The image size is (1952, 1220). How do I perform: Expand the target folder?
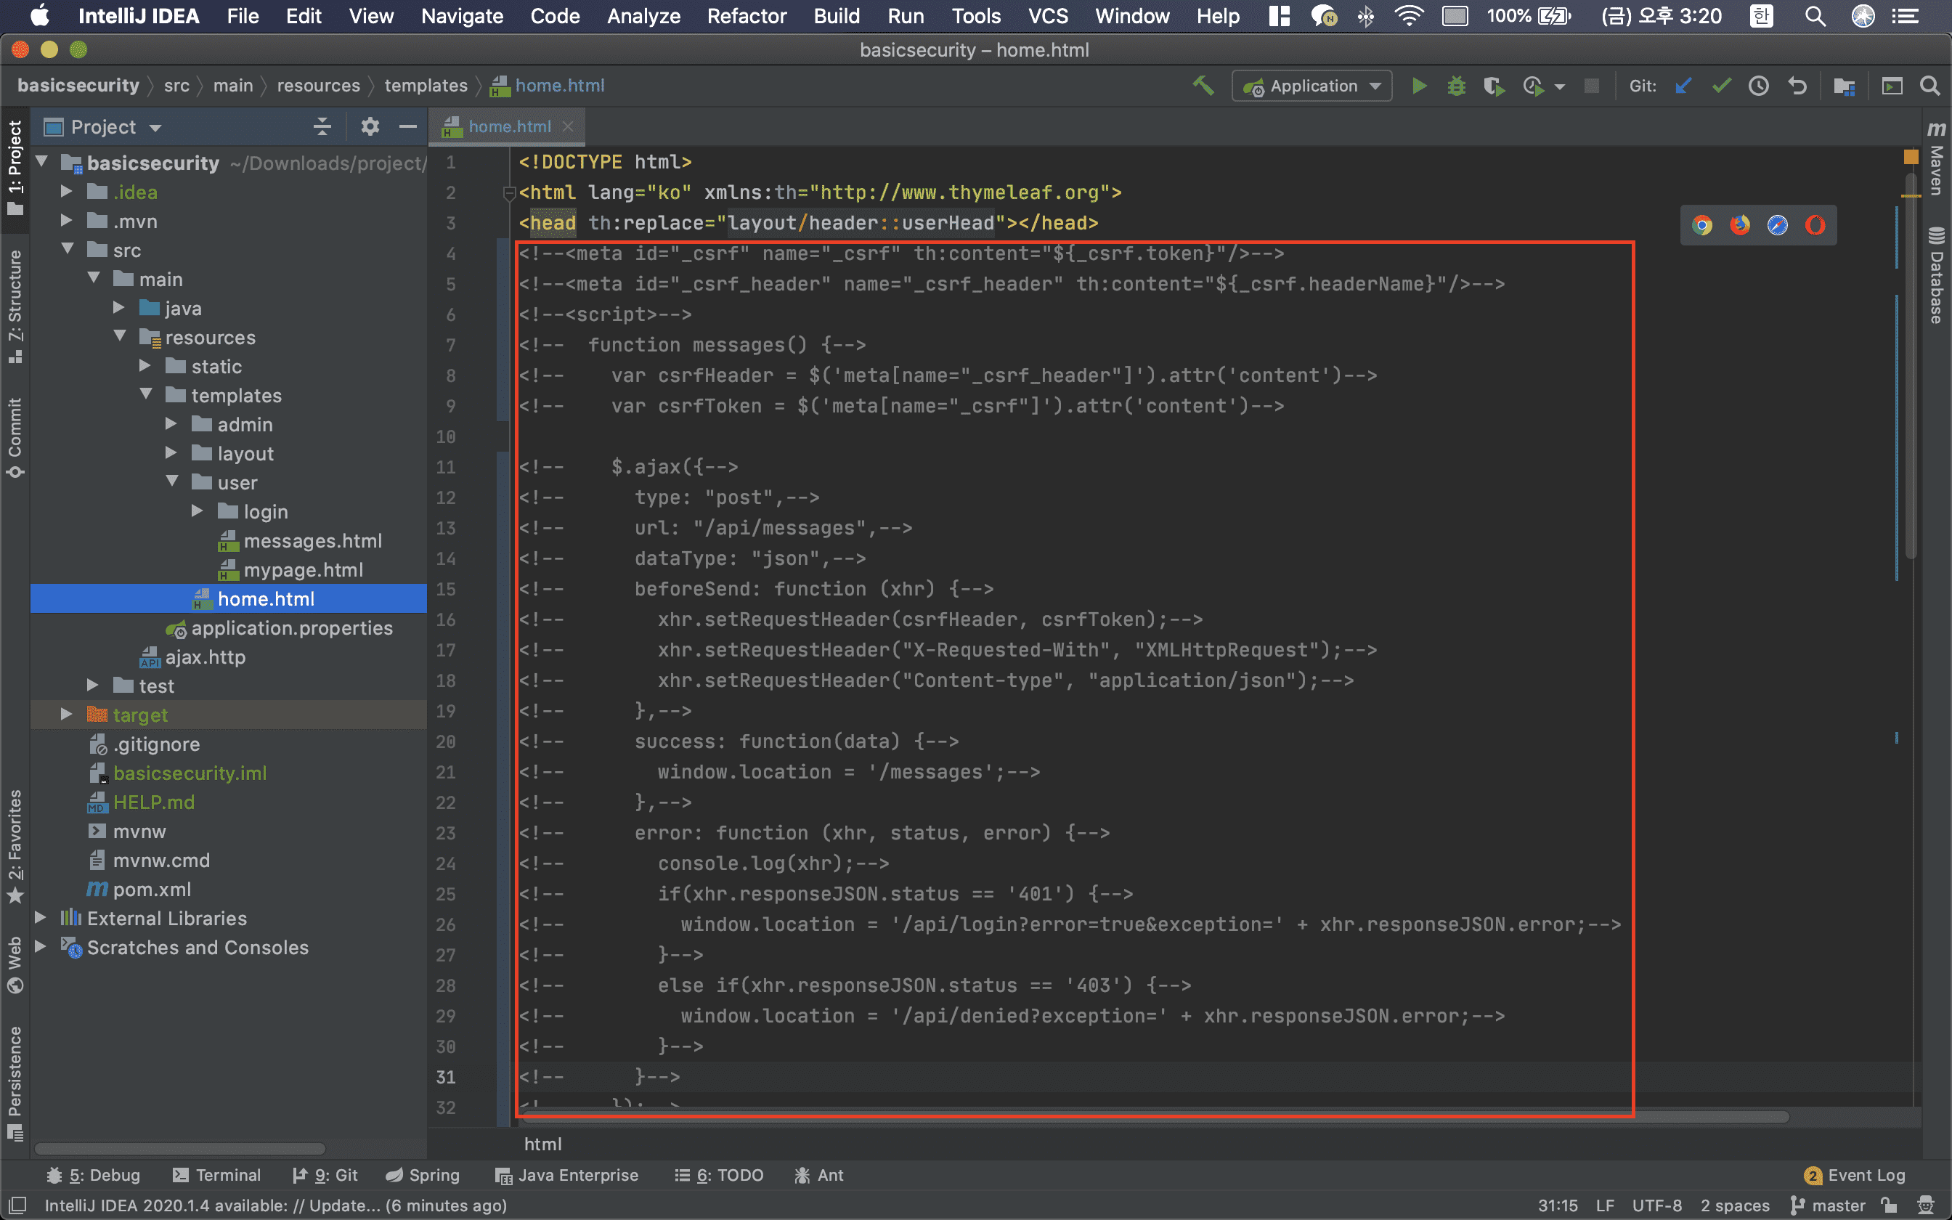pos(66,714)
